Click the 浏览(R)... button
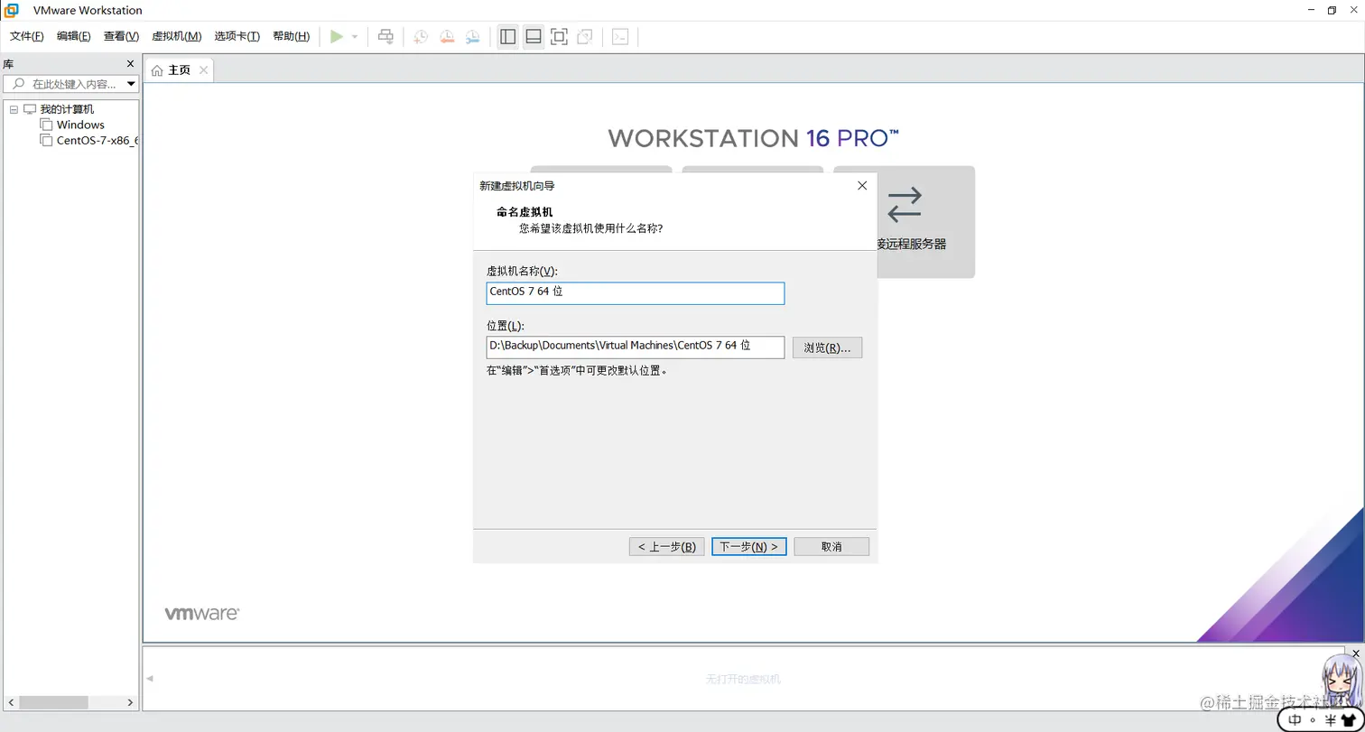The width and height of the screenshot is (1365, 732). coord(827,347)
